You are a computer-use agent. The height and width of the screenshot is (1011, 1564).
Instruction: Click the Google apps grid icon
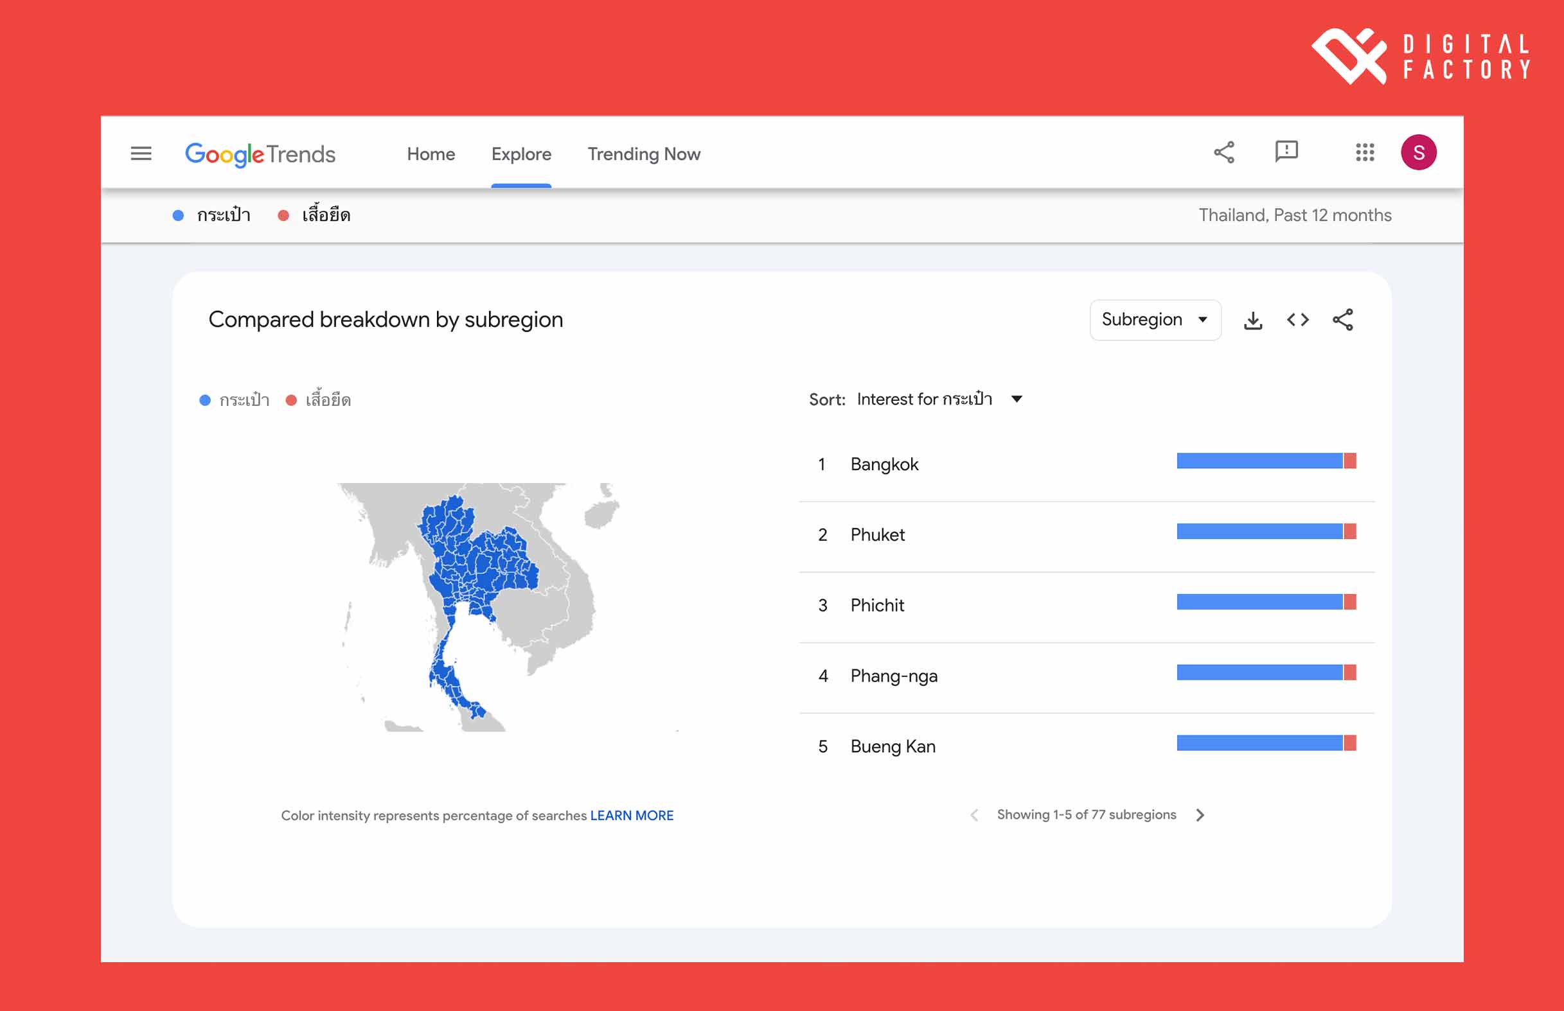(1365, 153)
